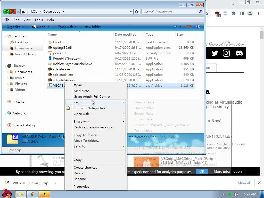264x198 pixels.
Task: Click the refresh button beside address bar
Action: (137, 12)
